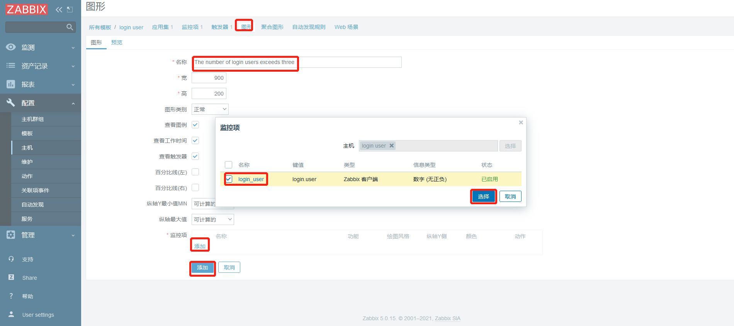
Task: Click the 高 height input field
Action: (x=209, y=94)
